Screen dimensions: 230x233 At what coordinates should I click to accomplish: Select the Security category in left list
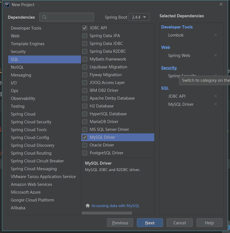coord(45,52)
